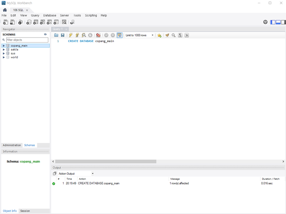Select the world schema row
The image size is (286, 214).
26,57
